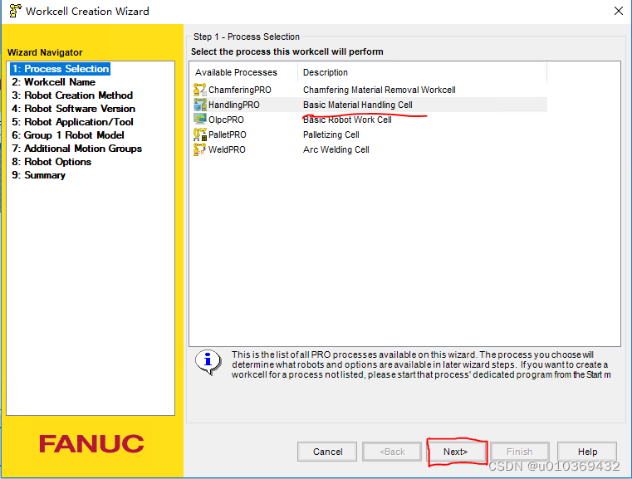Go to step 8: Robot Options

(x=51, y=162)
